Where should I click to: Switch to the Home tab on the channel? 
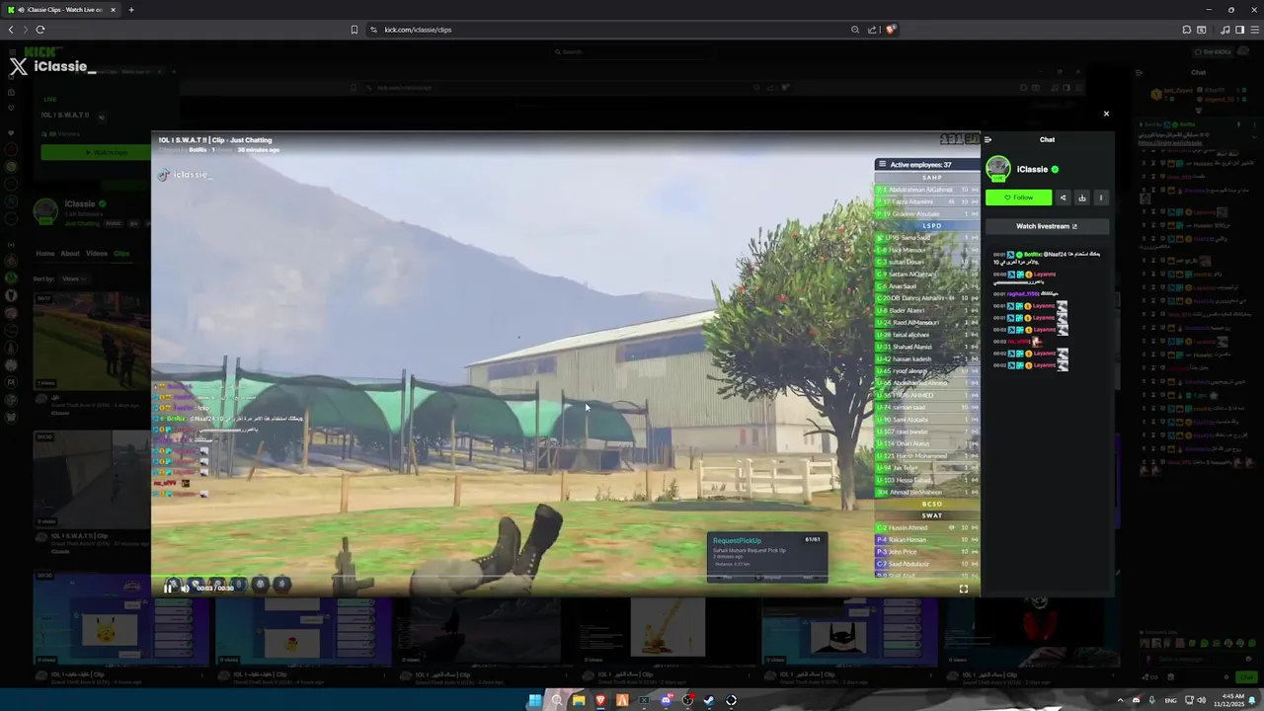tap(45, 254)
